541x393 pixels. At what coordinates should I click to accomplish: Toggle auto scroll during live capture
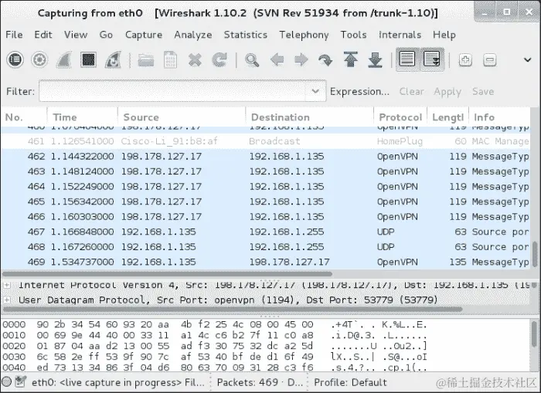coord(431,59)
